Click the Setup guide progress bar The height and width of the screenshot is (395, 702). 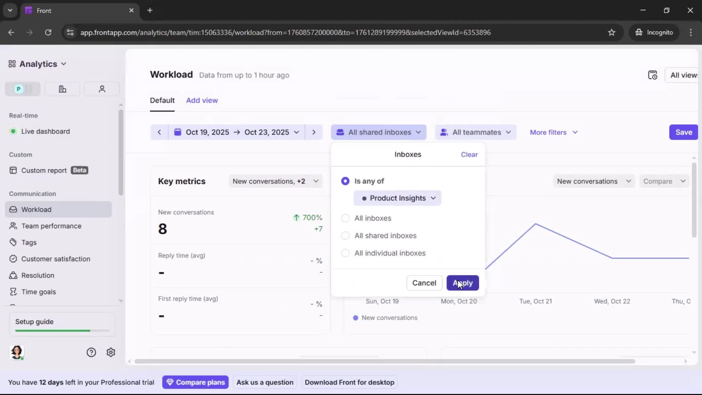pyautogui.click(x=61, y=330)
